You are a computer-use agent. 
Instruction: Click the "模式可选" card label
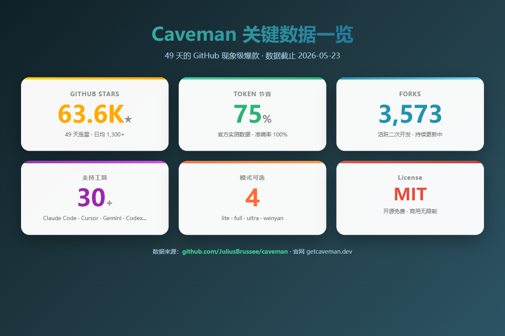coord(252,178)
